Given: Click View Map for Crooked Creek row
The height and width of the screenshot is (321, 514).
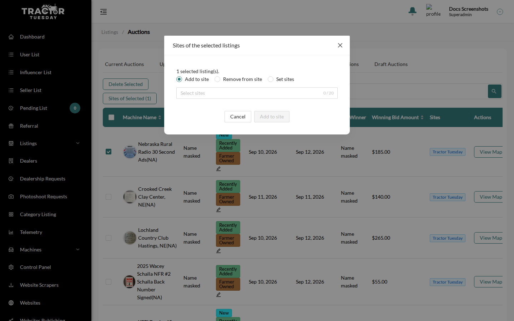Looking at the screenshot, I should (488, 197).
